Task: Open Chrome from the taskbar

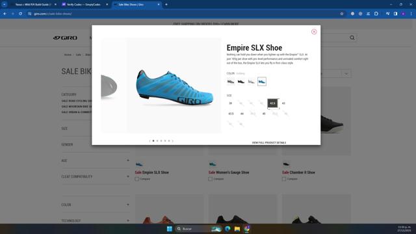Action: click(x=247, y=229)
